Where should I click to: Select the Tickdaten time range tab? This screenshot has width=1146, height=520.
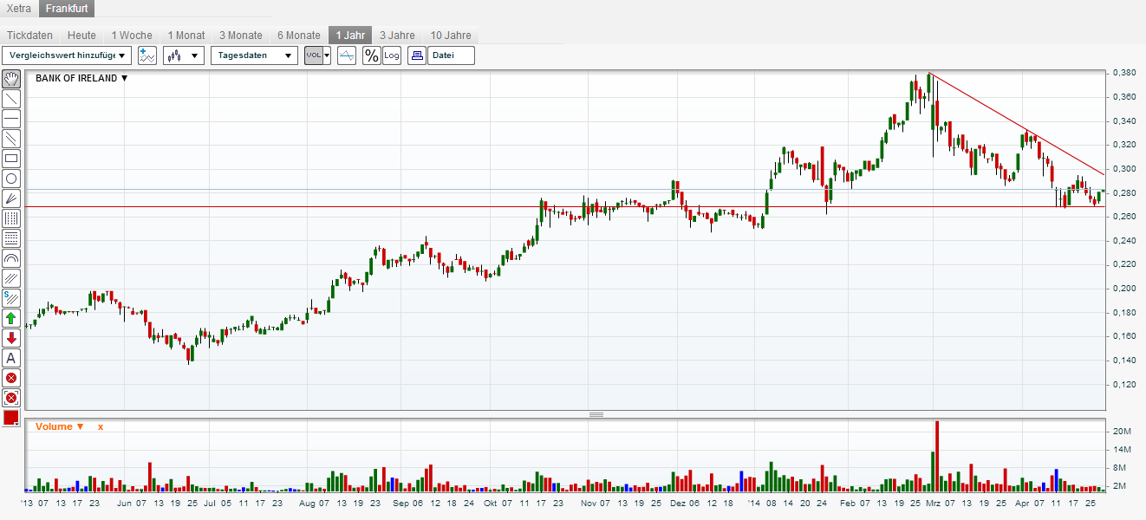point(29,36)
